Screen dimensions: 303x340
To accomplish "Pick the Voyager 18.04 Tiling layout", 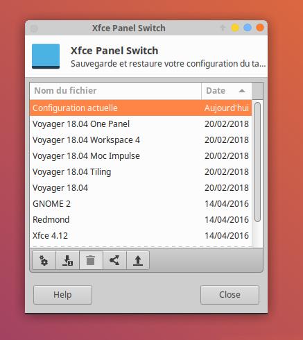I will 141,172.
